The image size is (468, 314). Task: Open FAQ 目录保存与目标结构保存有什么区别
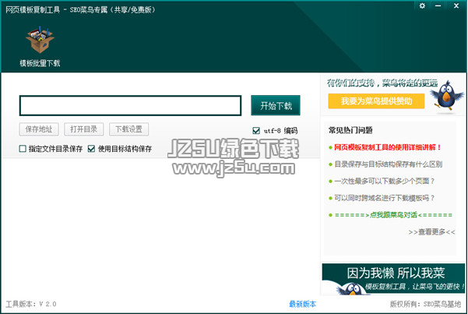[x=388, y=164]
